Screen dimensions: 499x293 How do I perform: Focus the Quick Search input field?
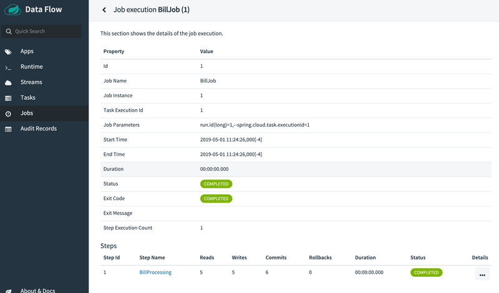(41, 31)
